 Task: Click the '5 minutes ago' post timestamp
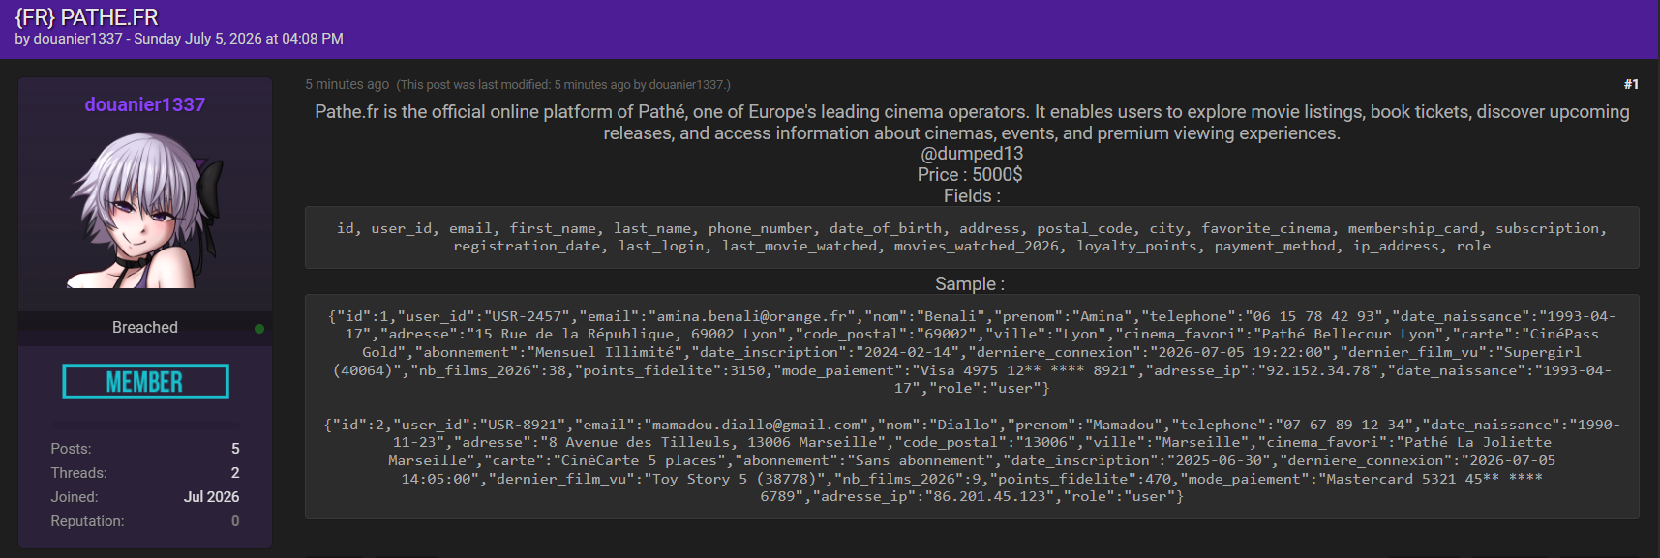pyautogui.click(x=347, y=84)
